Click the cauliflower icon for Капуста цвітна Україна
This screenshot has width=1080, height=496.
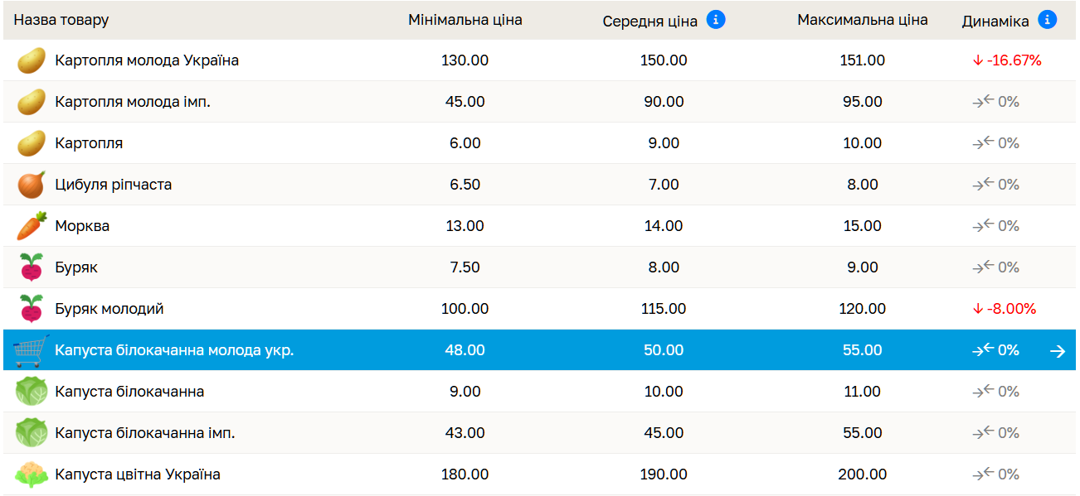pyautogui.click(x=32, y=474)
